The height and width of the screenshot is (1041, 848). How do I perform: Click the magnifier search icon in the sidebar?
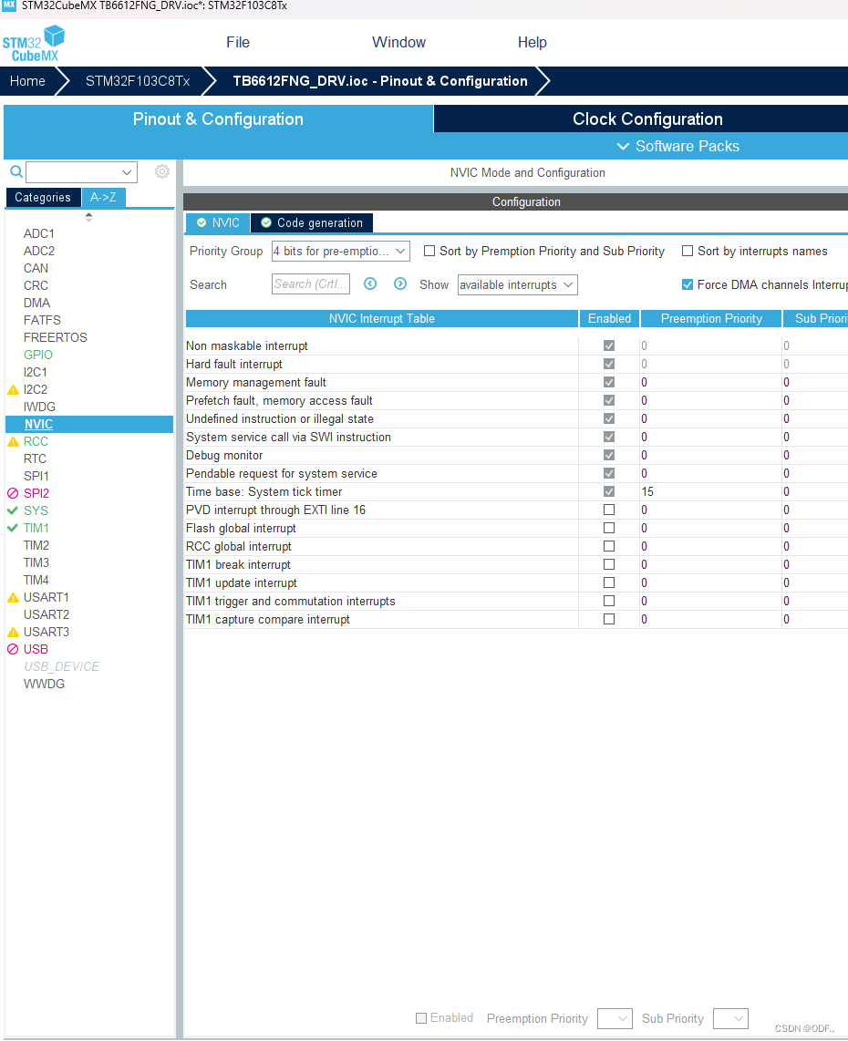(16, 172)
